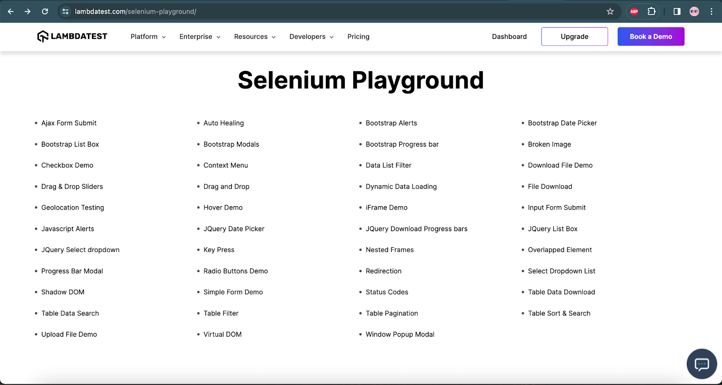
Task: Open Redirection link
Action: (x=384, y=271)
